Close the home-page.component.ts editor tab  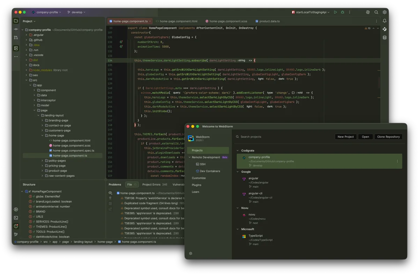tap(150, 21)
